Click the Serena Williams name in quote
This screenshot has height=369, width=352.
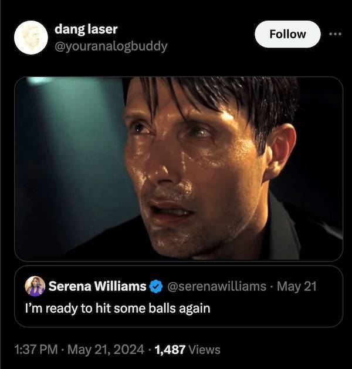click(x=97, y=286)
